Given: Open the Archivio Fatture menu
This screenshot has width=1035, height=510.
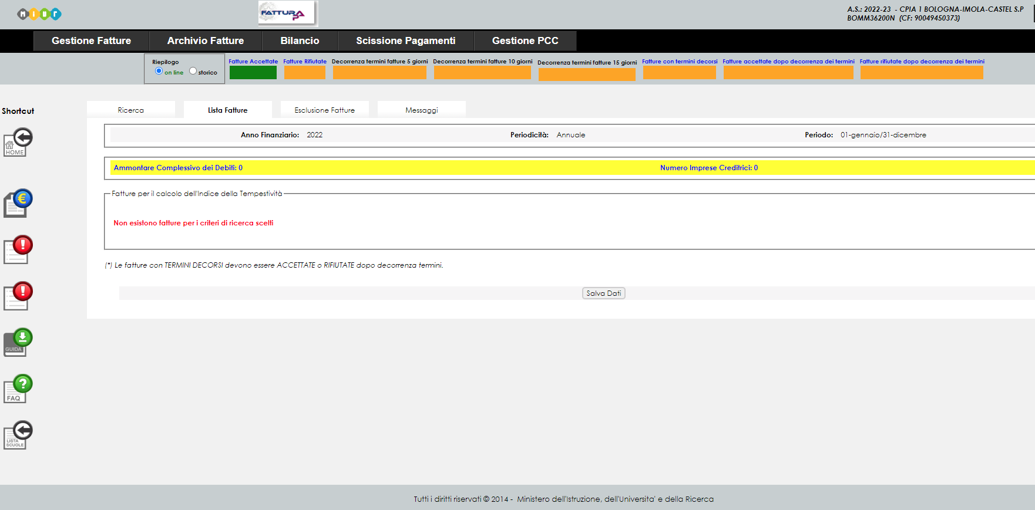Looking at the screenshot, I should pos(205,40).
